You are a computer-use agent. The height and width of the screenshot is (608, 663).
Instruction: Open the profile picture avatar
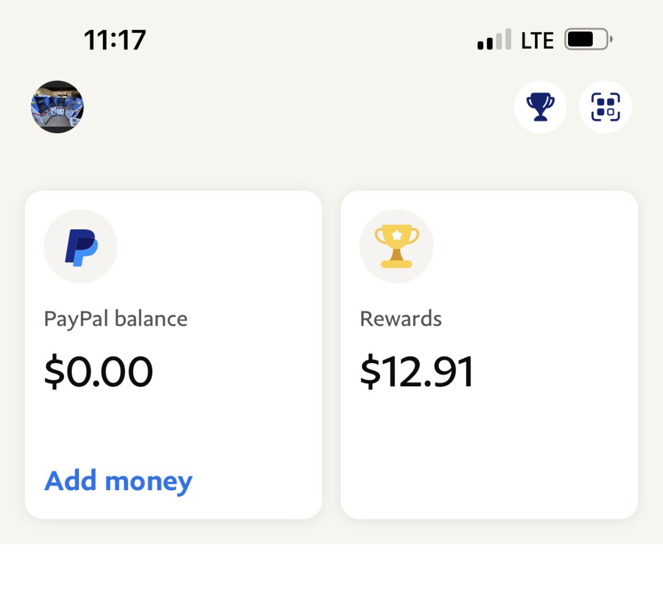tap(57, 107)
